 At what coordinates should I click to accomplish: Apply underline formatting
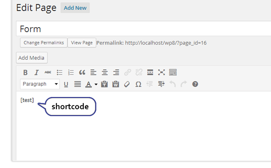coord(66,84)
